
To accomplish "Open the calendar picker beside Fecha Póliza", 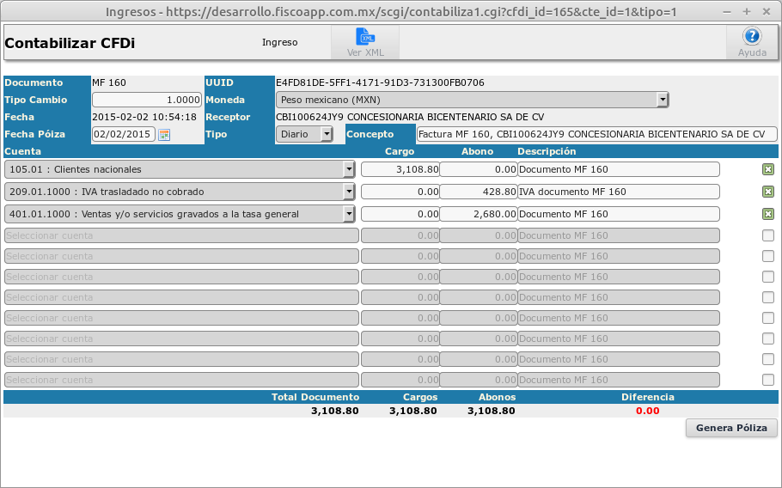I will tap(164, 134).
